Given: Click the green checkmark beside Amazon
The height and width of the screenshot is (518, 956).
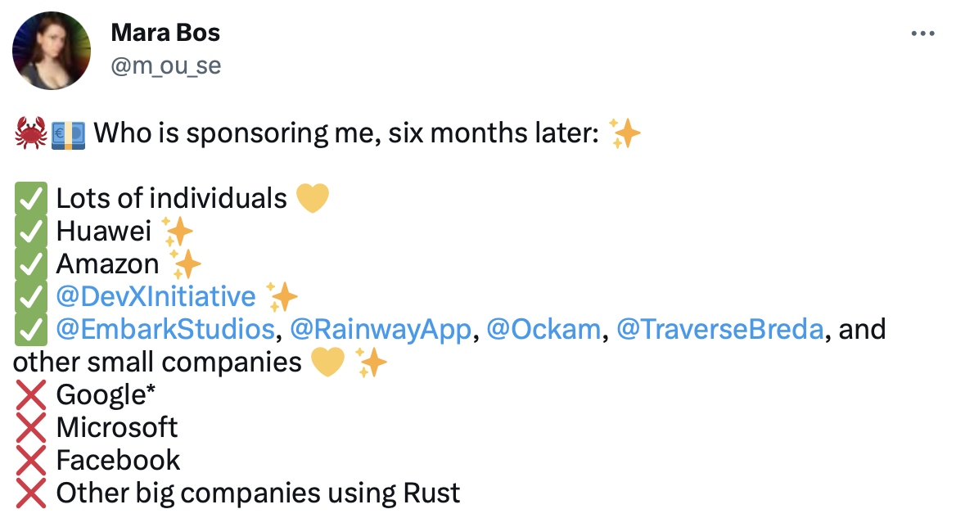Looking at the screenshot, I should [x=30, y=264].
